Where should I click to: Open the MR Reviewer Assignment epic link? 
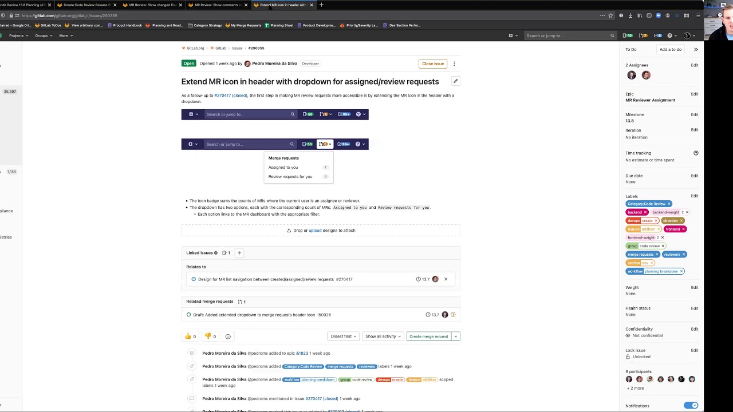650,100
